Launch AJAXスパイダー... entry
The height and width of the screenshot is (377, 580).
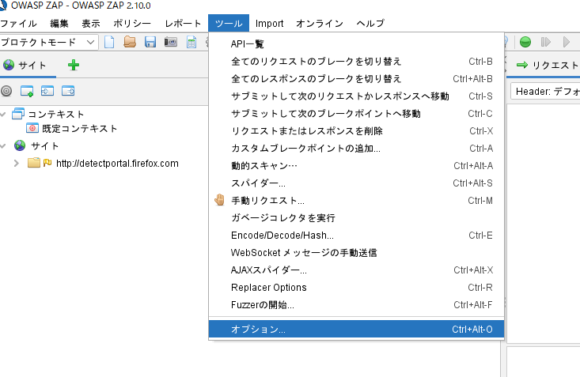[x=356, y=270]
